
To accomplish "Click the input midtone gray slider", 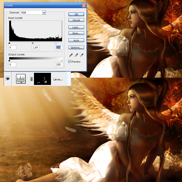I will [33, 43].
